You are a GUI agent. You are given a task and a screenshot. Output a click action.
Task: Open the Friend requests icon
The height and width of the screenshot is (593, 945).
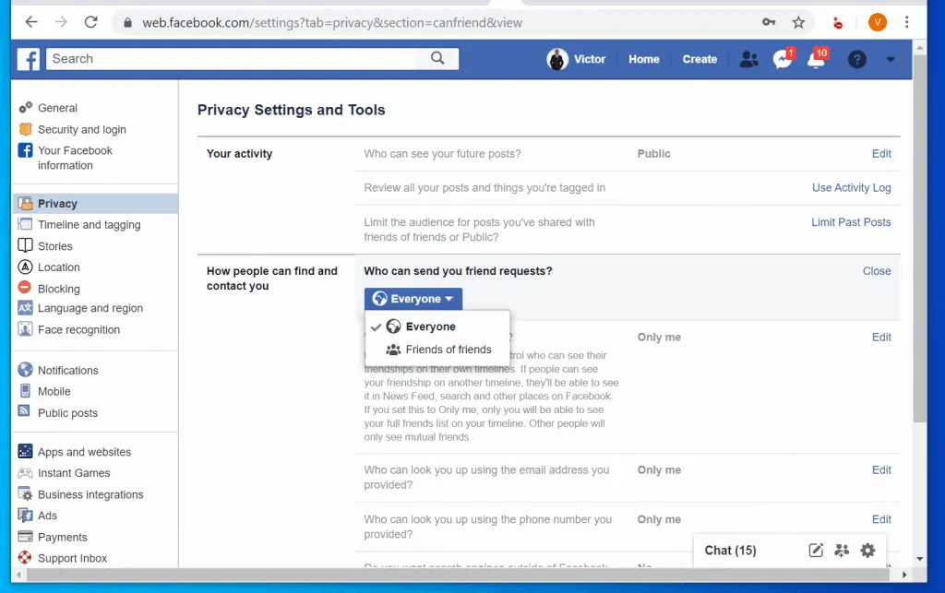point(748,59)
